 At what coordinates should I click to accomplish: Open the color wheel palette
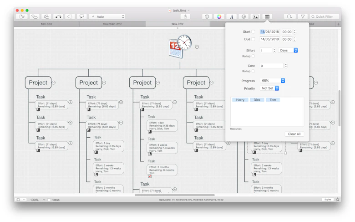pos(219,16)
